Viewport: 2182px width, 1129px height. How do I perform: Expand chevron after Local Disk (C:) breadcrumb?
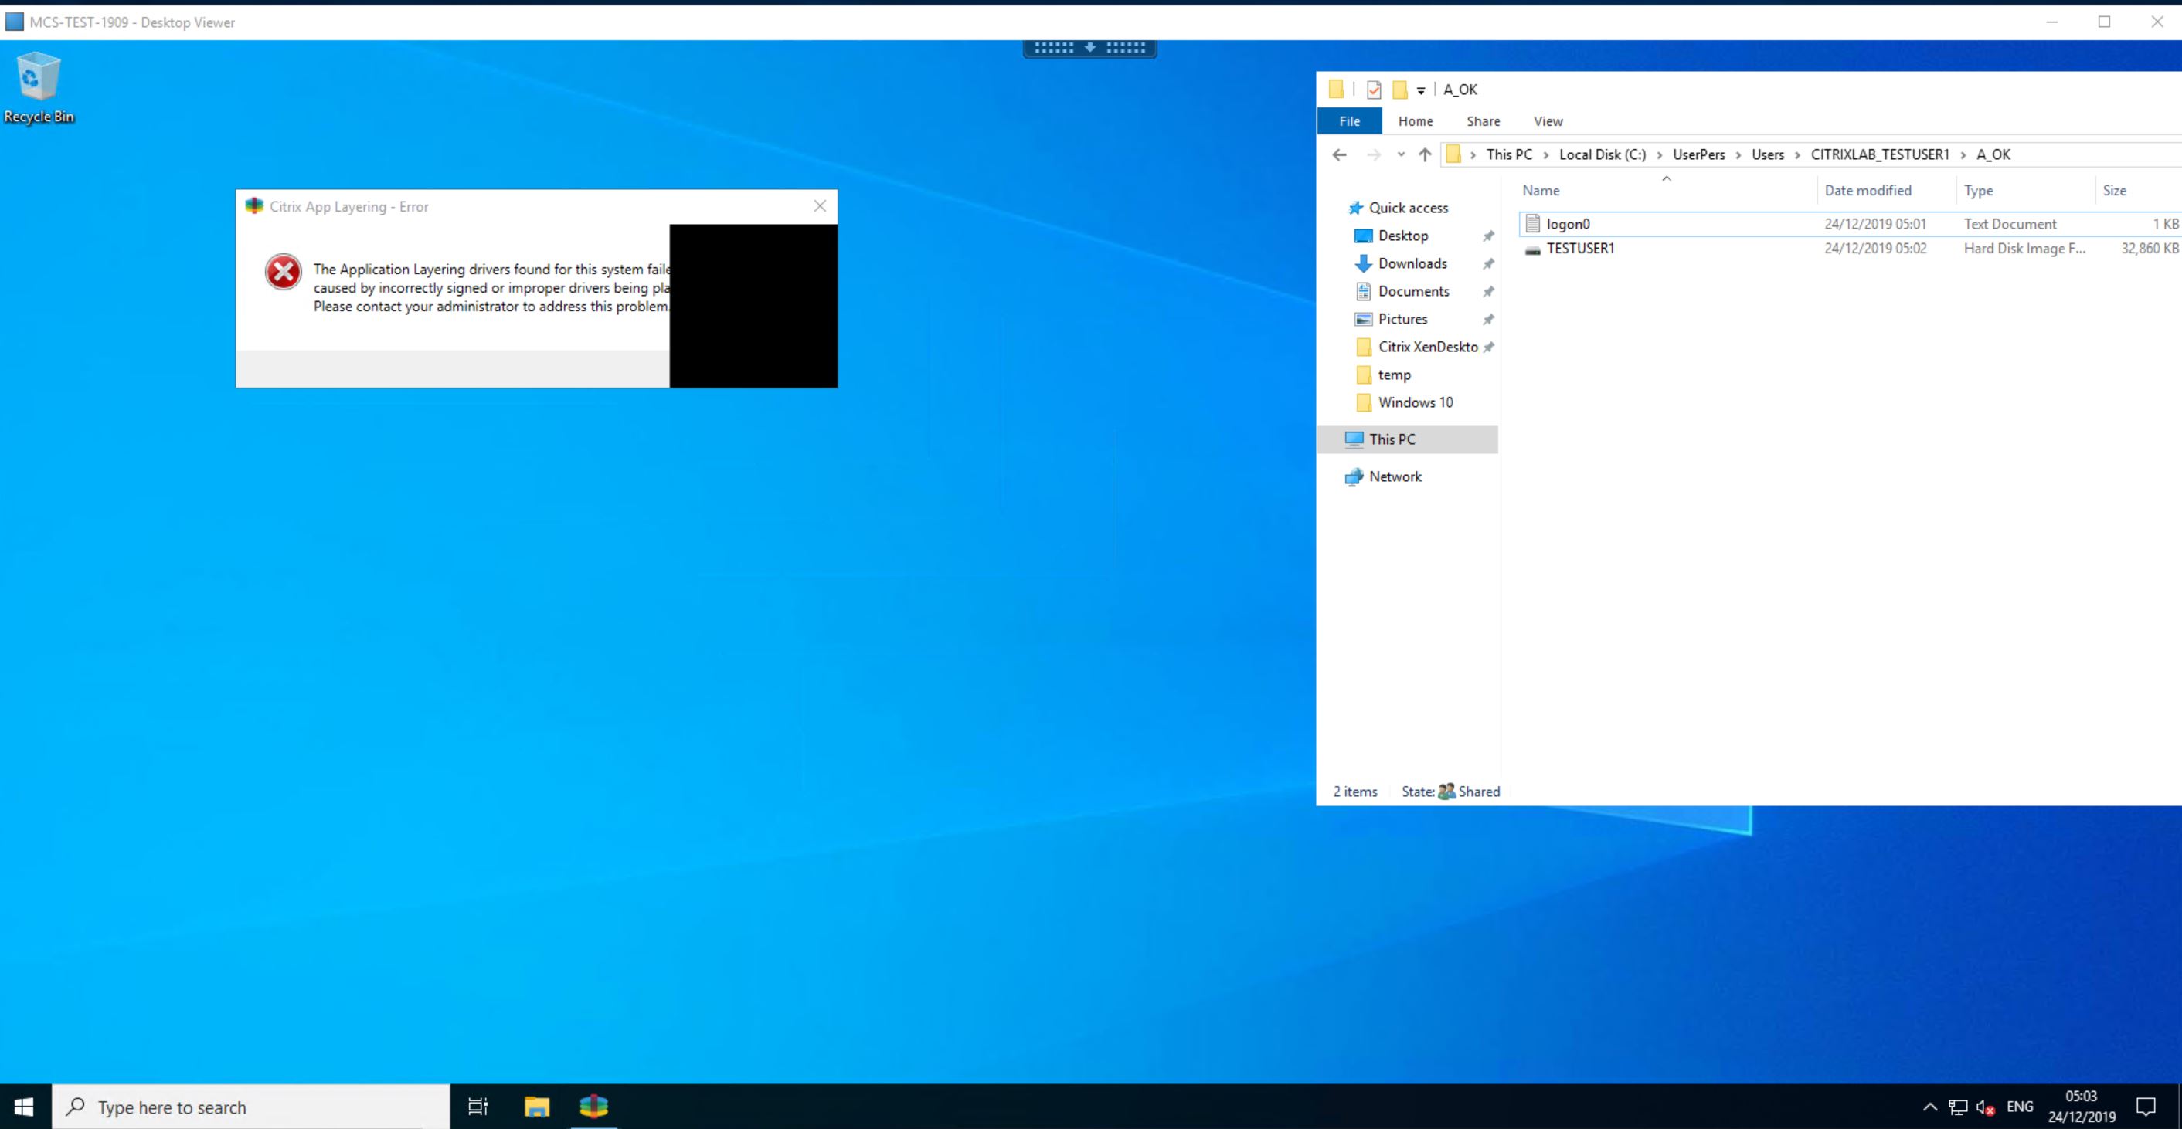(1660, 155)
